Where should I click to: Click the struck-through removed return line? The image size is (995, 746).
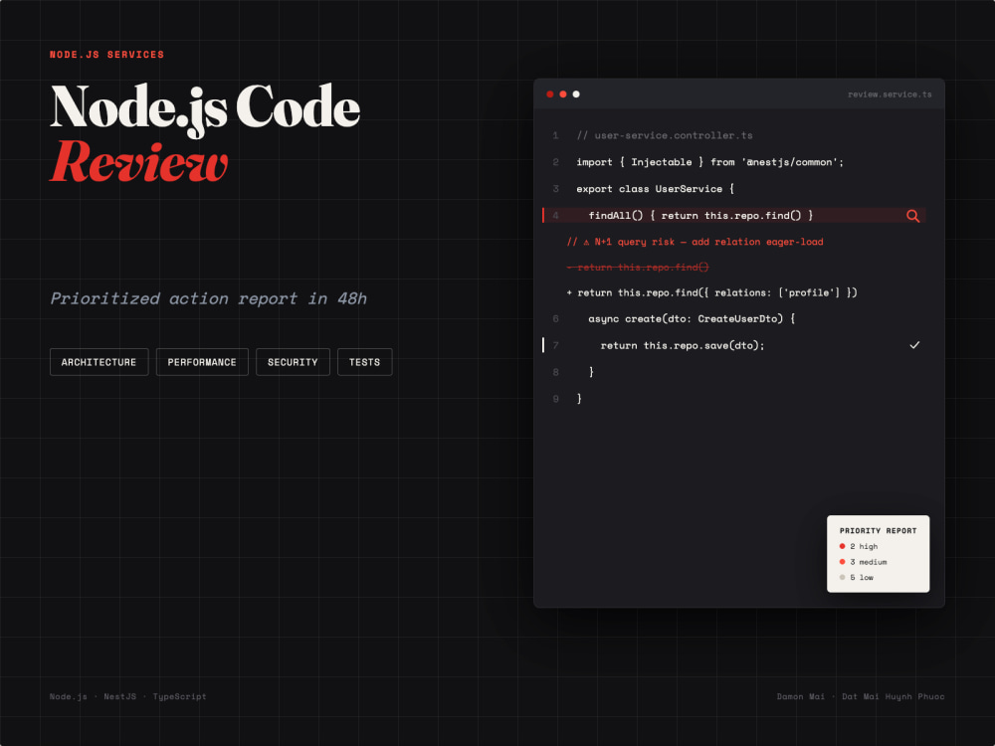pos(638,267)
